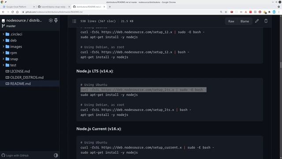The width and height of the screenshot is (282, 159).
Task: Click the curl setup_current.x command line
Action: pyautogui.click(x=147, y=148)
